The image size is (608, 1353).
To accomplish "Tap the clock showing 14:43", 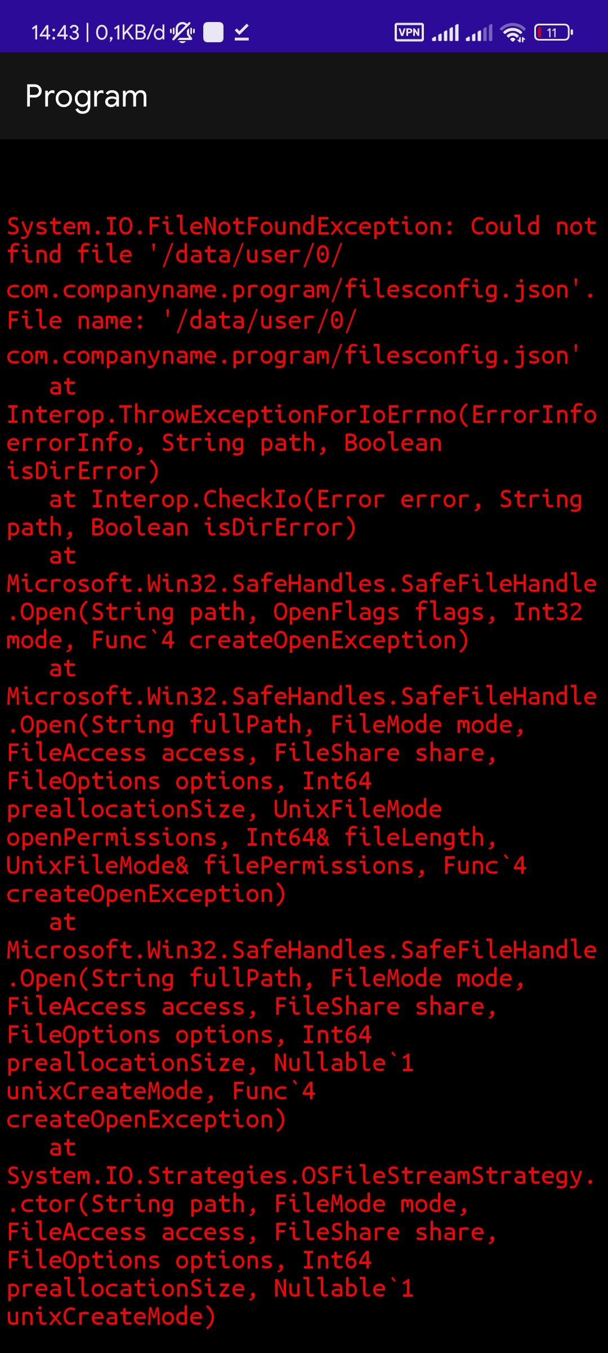I will tap(56, 32).
